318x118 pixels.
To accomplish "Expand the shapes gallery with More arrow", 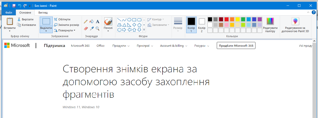I will pos(144,30).
